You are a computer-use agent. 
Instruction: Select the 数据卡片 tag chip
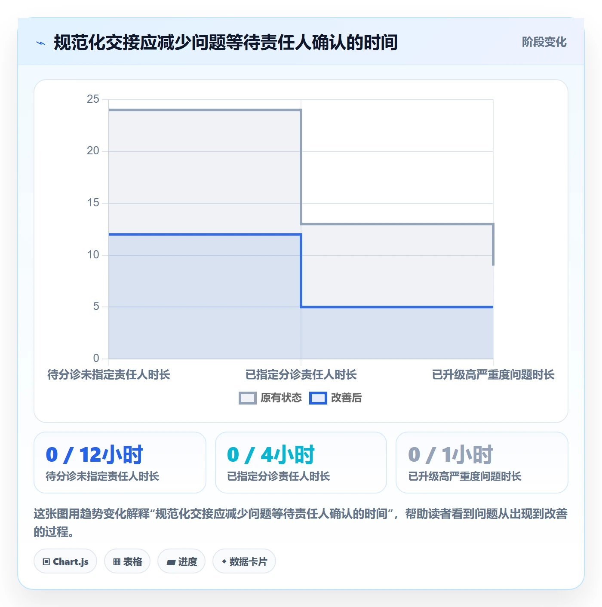click(244, 561)
